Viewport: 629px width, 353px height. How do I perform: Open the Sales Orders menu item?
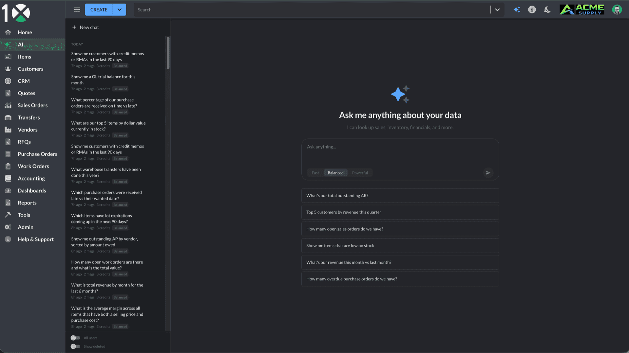(x=32, y=105)
